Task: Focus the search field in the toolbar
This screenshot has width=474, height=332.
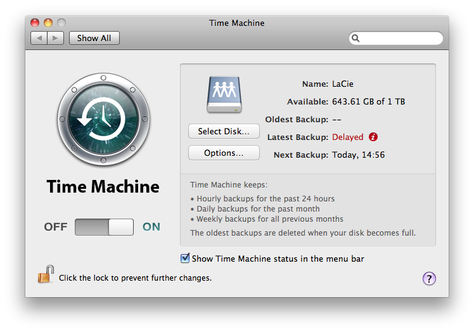Action: tap(395, 38)
